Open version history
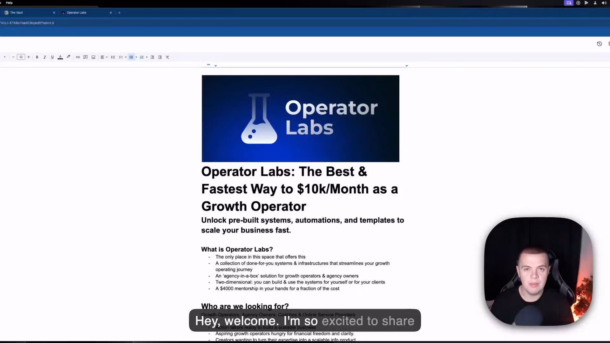Image resolution: width=610 pixels, height=343 pixels. point(600,44)
